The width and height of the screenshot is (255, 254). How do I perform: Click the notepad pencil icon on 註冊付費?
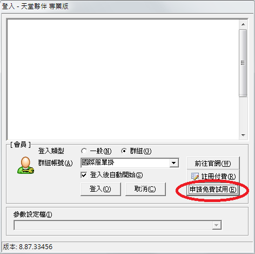[x=195, y=177]
